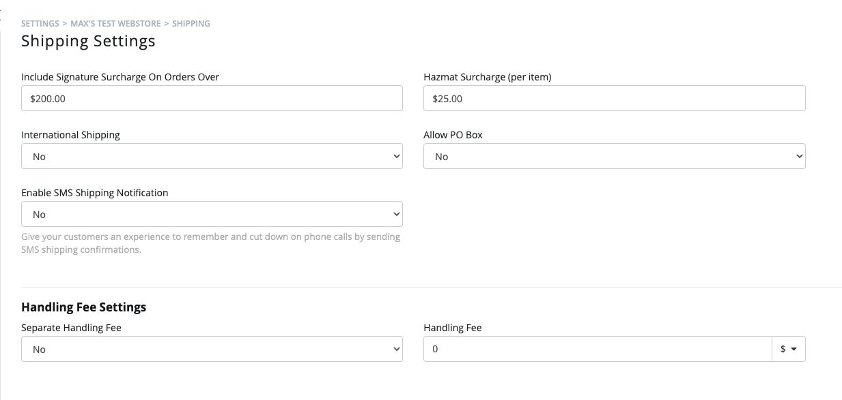
Task: Click the Shipping Settings page heading
Action: tap(87, 41)
